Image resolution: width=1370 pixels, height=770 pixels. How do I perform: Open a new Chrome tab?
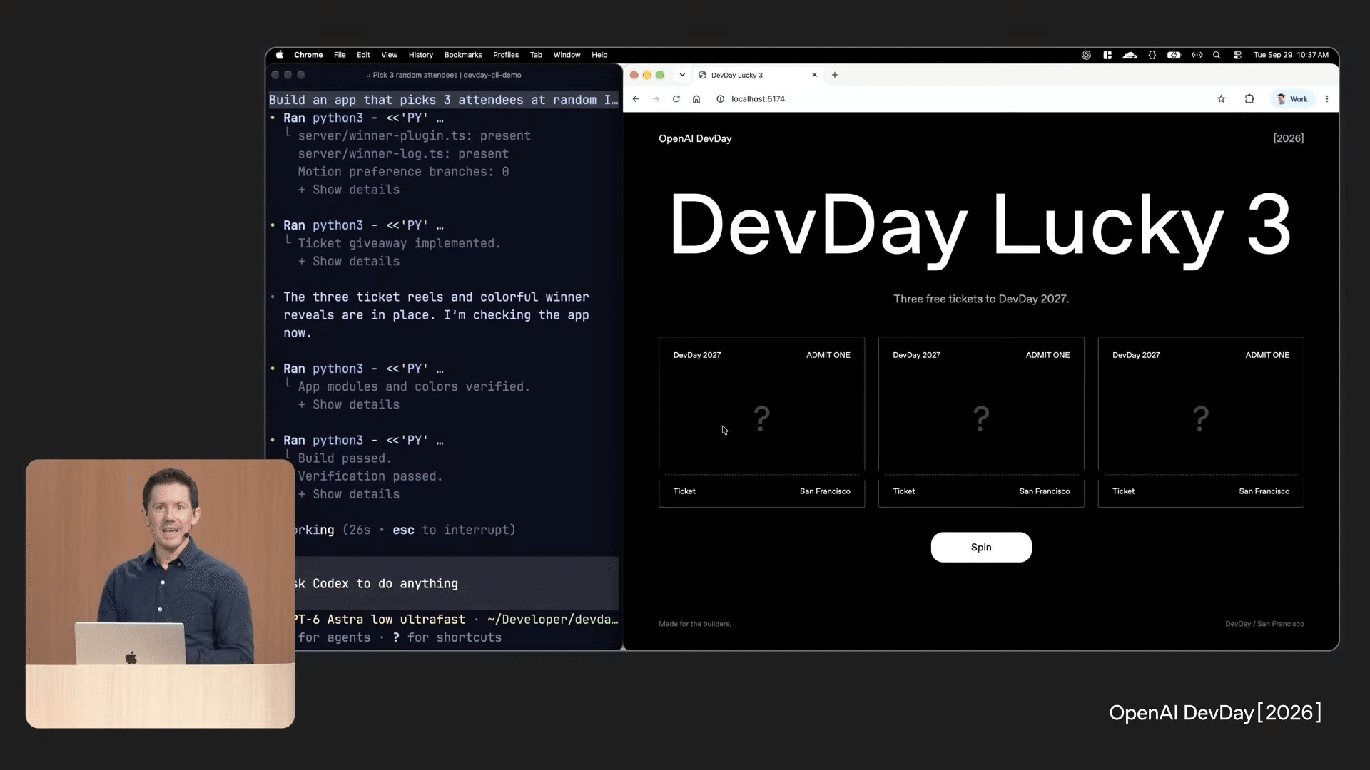click(834, 75)
